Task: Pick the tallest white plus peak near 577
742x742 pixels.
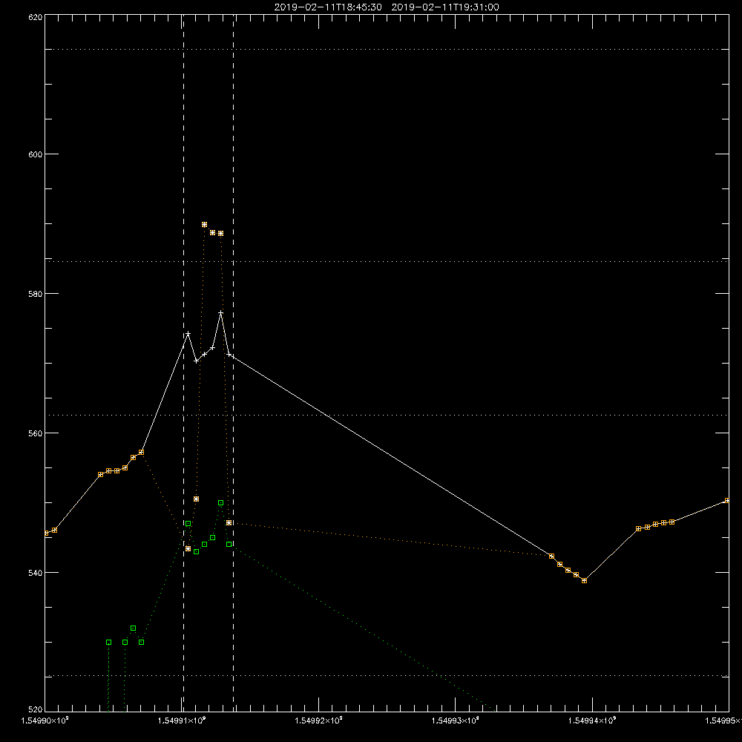Action: pyautogui.click(x=220, y=313)
